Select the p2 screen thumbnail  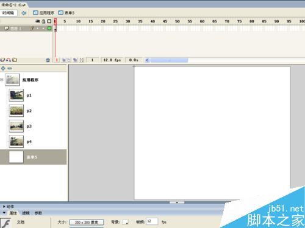coord(16,111)
